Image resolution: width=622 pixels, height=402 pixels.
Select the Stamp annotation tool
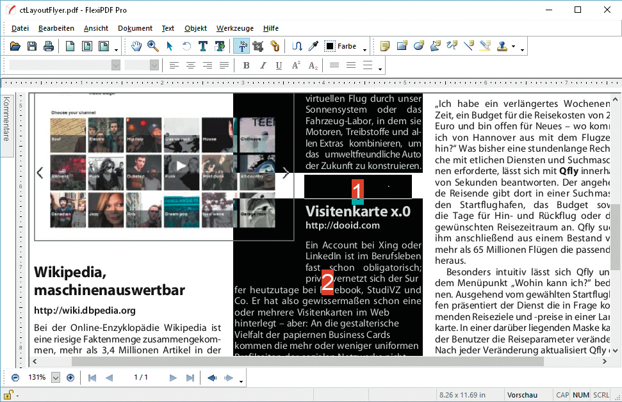(x=503, y=46)
